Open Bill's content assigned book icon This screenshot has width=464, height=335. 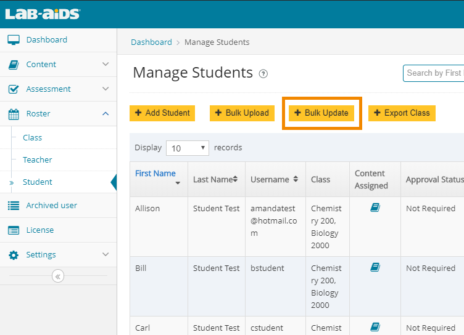click(x=375, y=268)
